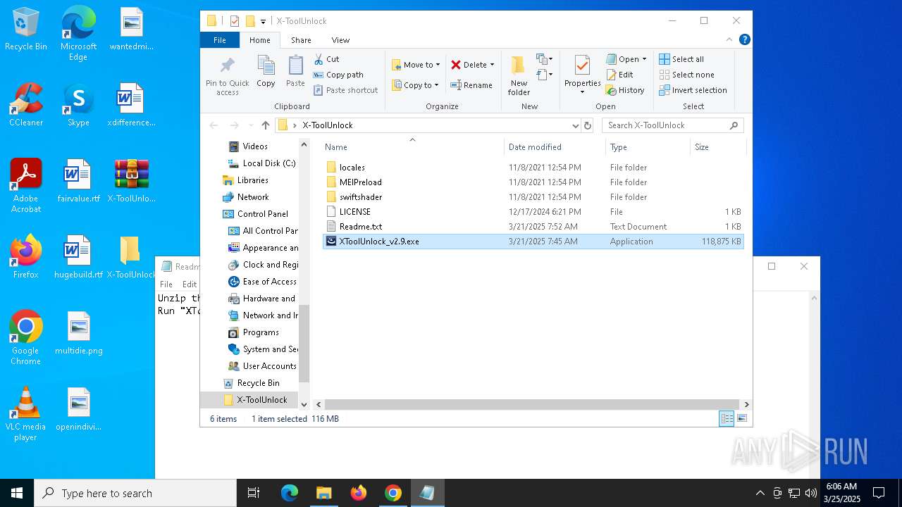This screenshot has width=902, height=507.
Task: Switch to Large icons view layout
Action: click(x=741, y=419)
